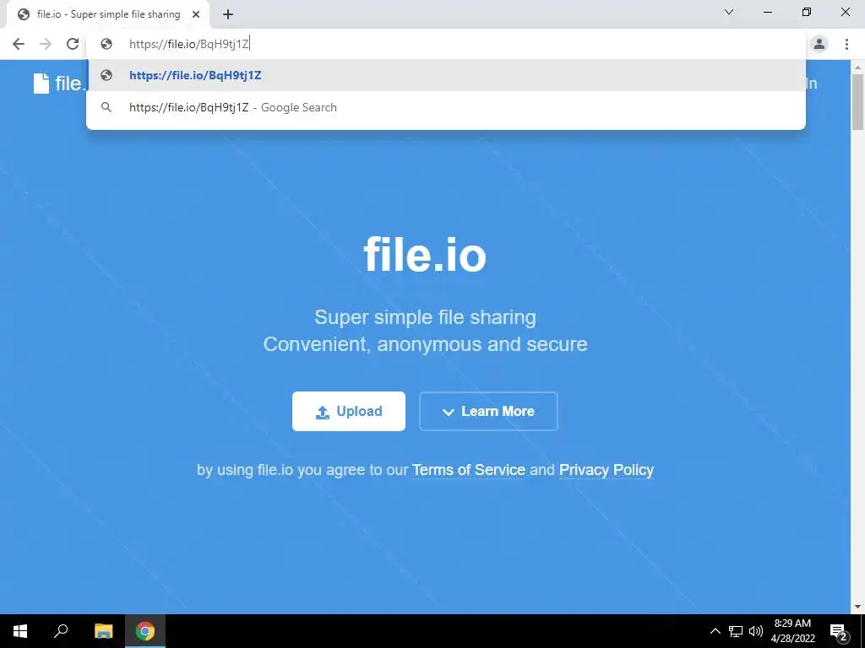Image resolution: width=865 pixels, height=648 pixels.
Task: Open the Privacy Policy link
Action: pos(607,470)
